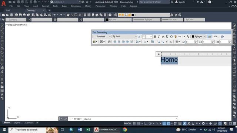
Task: Click the New drawing icon
Action: 3,15
